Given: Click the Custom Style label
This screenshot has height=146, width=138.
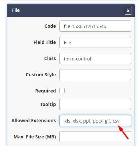Looking at the screenshot, I should pos(41,75).
